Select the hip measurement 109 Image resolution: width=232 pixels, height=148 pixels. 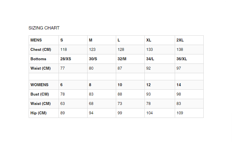pos(180,113)
